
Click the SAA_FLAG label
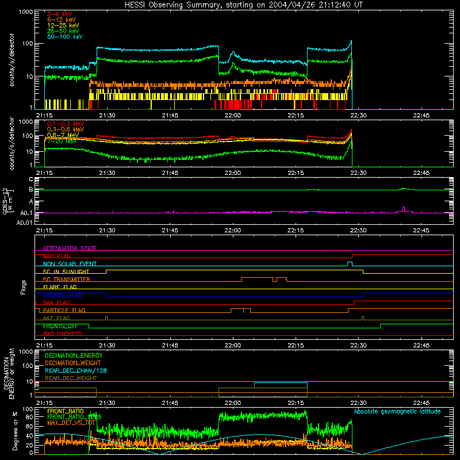click(56, 302)
